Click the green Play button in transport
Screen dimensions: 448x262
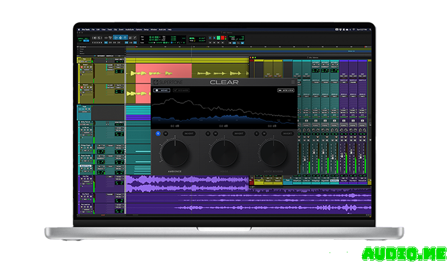click(219, 38)
